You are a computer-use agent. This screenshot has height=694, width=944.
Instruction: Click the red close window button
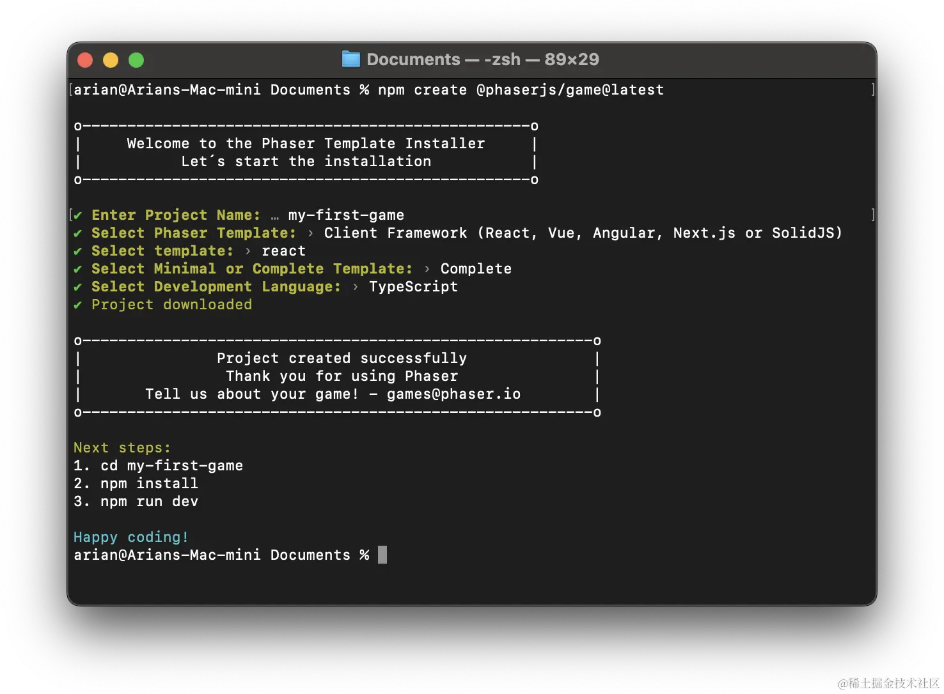(x=85, y=60)
